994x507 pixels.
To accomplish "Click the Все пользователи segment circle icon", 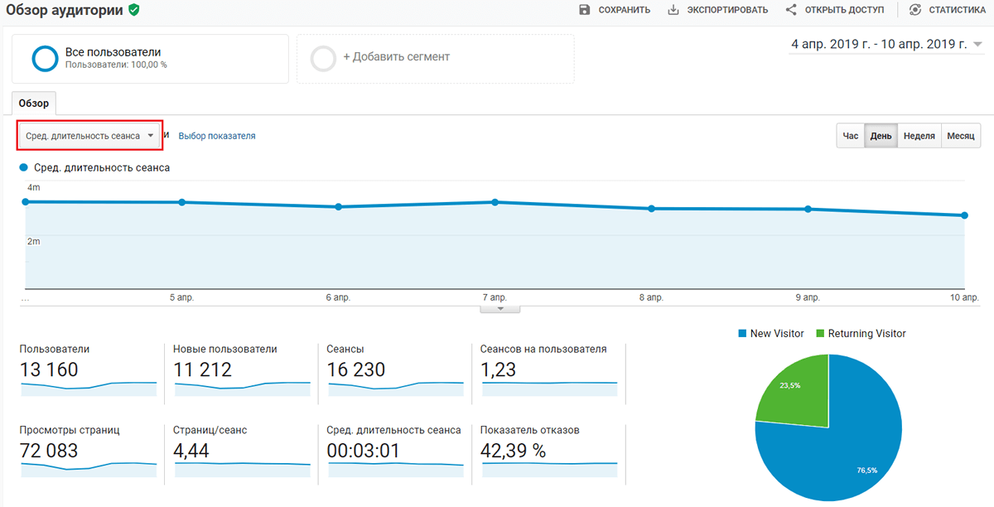I will (44, 58).
